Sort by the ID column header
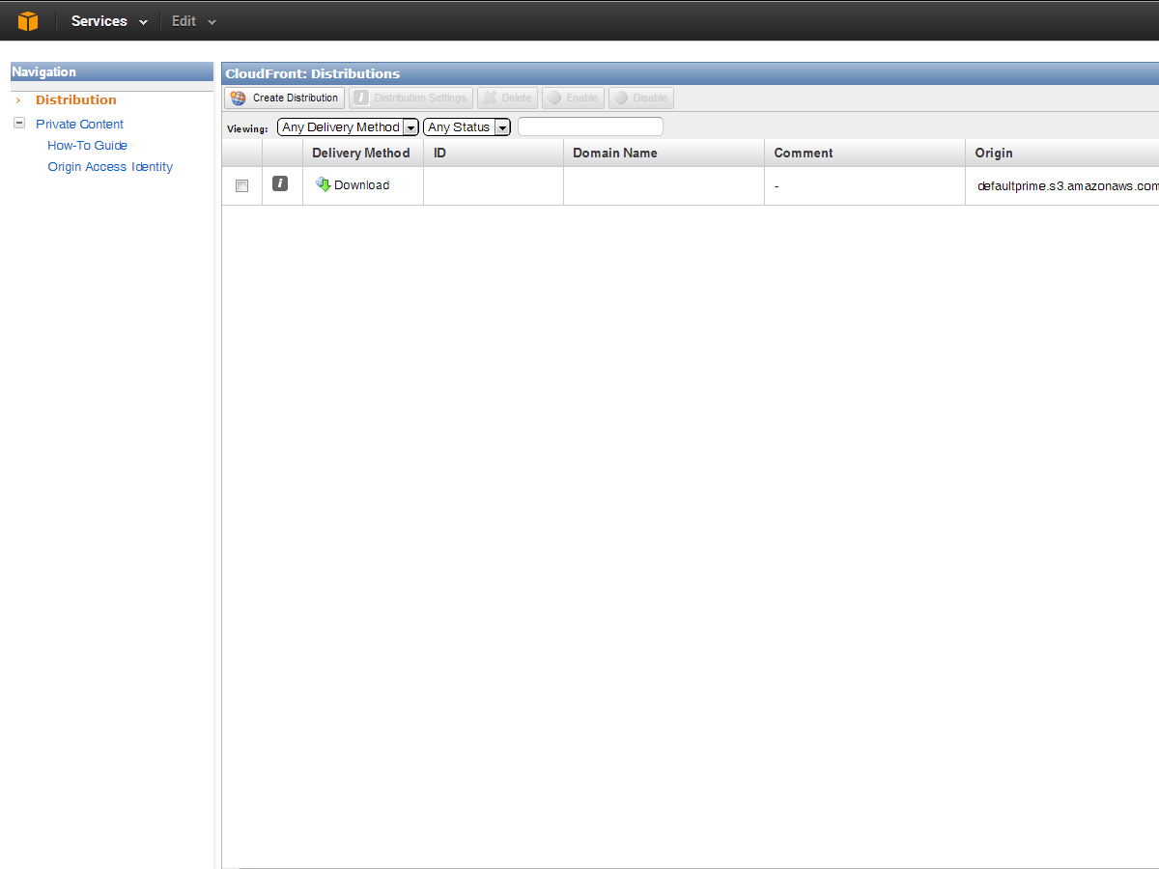The height and width of the screenshot is (869, 1159). [x=494, y=153]
